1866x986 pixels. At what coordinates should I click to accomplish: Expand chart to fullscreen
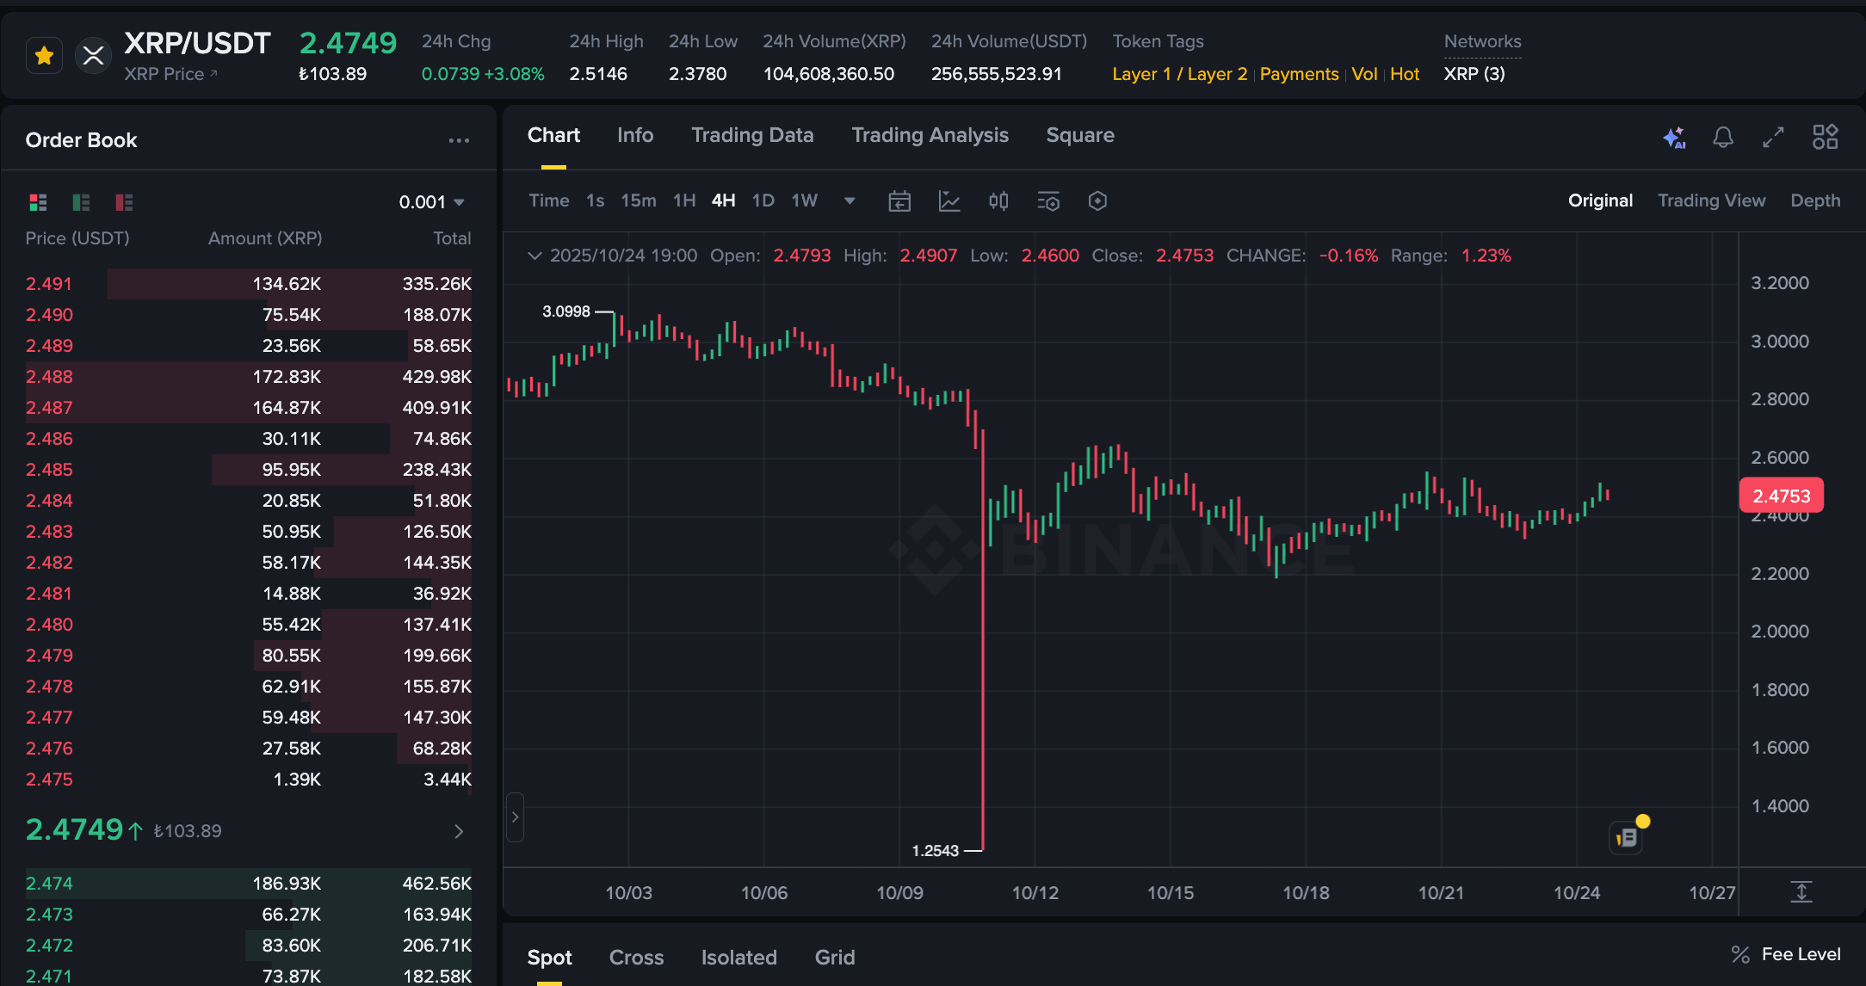coord(1773,138)
